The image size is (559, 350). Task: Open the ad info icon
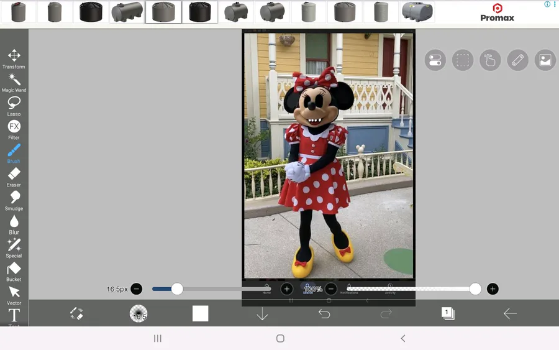coord(547,4)
